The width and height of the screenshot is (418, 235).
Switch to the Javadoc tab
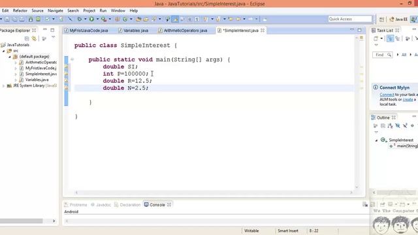[x=101, y=204]
